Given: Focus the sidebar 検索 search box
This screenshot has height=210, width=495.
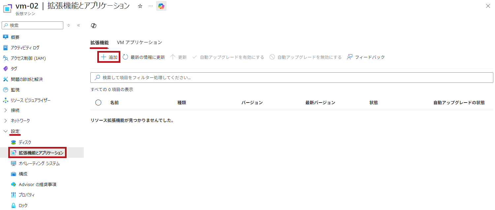Looking at the screenshot, I should coord(33,25).
